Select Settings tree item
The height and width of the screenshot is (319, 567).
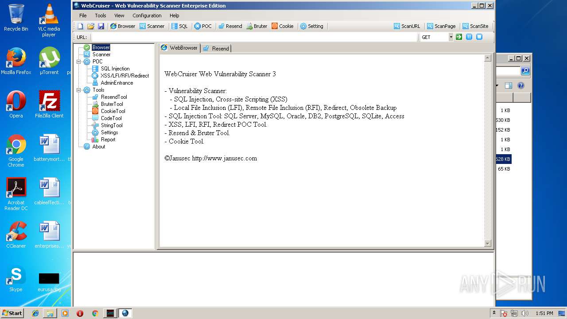point(109,132)
